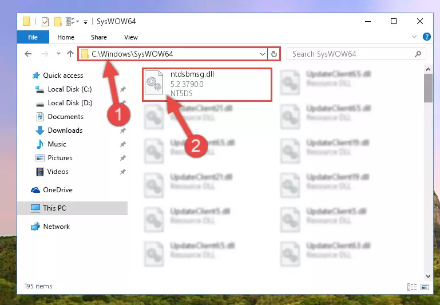Open Downloads in navigation pane
Viewport: 440px width, 305px height.
[65, 130]
